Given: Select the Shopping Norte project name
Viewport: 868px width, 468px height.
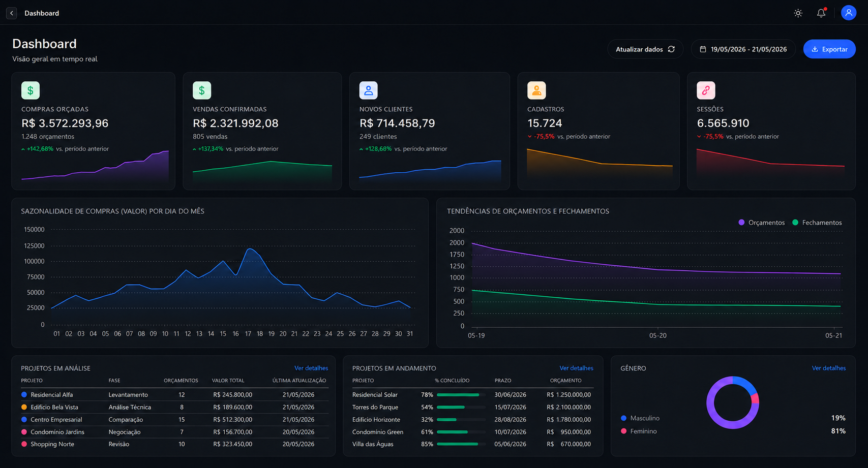Looking at the screenshot, I should (x=52, y=444).
